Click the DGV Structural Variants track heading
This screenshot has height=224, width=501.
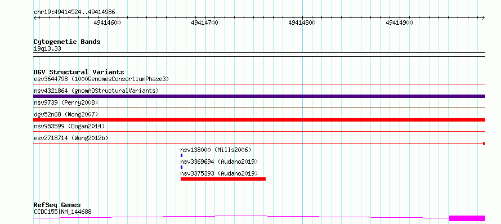79,72
